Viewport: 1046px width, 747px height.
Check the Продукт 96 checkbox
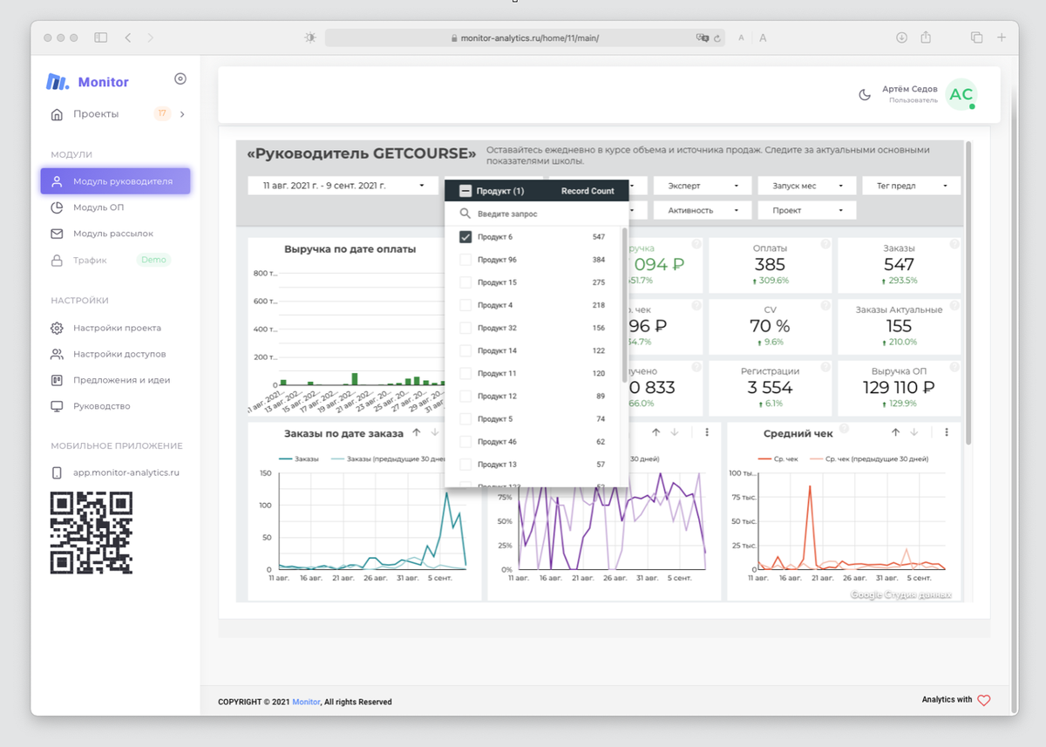pyautogui.click(x=465, y=260)
